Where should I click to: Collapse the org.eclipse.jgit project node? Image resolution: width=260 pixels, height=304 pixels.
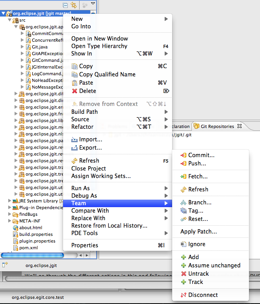click(x=3, y=13)
